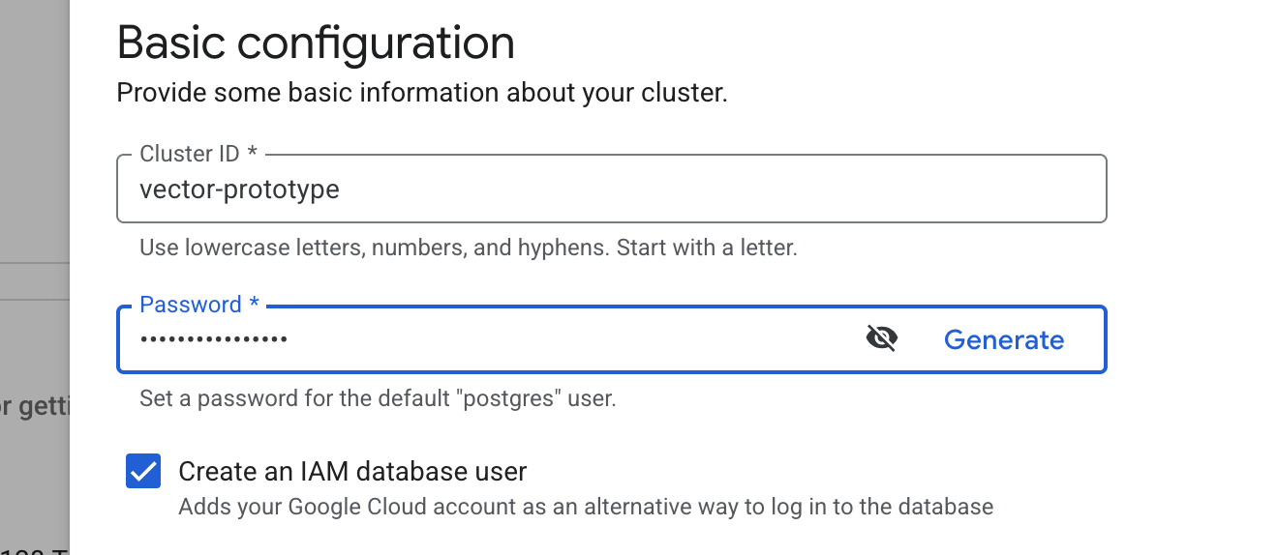
Task: Click the "postgres" user password hint text
Action: click(378, 398)
